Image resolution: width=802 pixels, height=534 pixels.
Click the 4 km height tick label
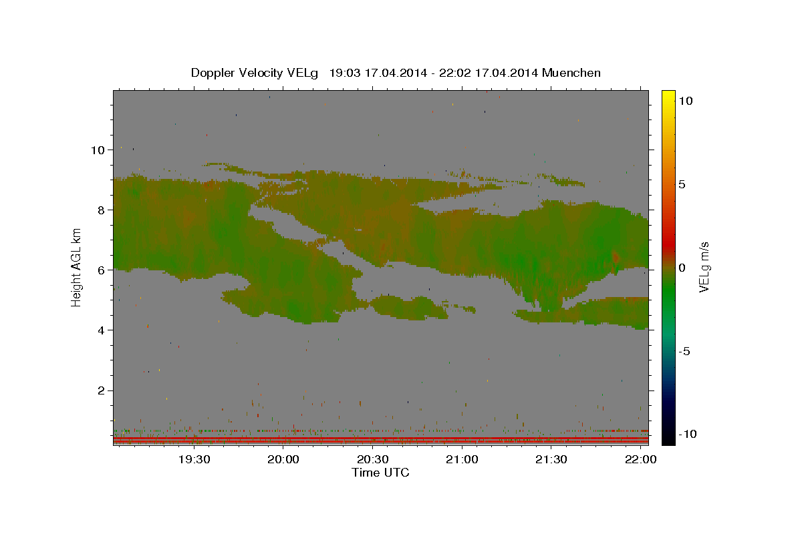tap(100, 330)
